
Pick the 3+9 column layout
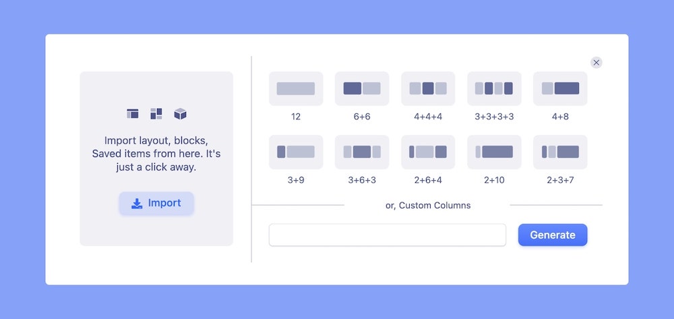296,152
